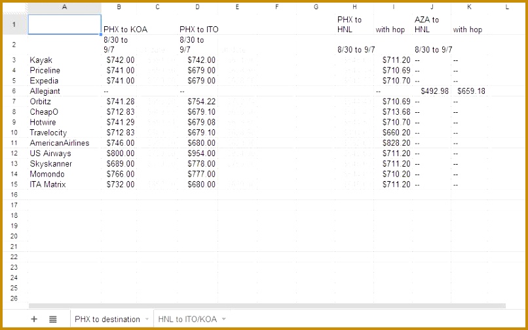Select column B header
The image size is (528, 330).
[119, 7]
